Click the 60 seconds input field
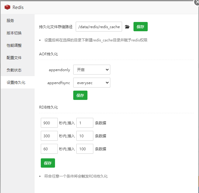 (49, 149)
